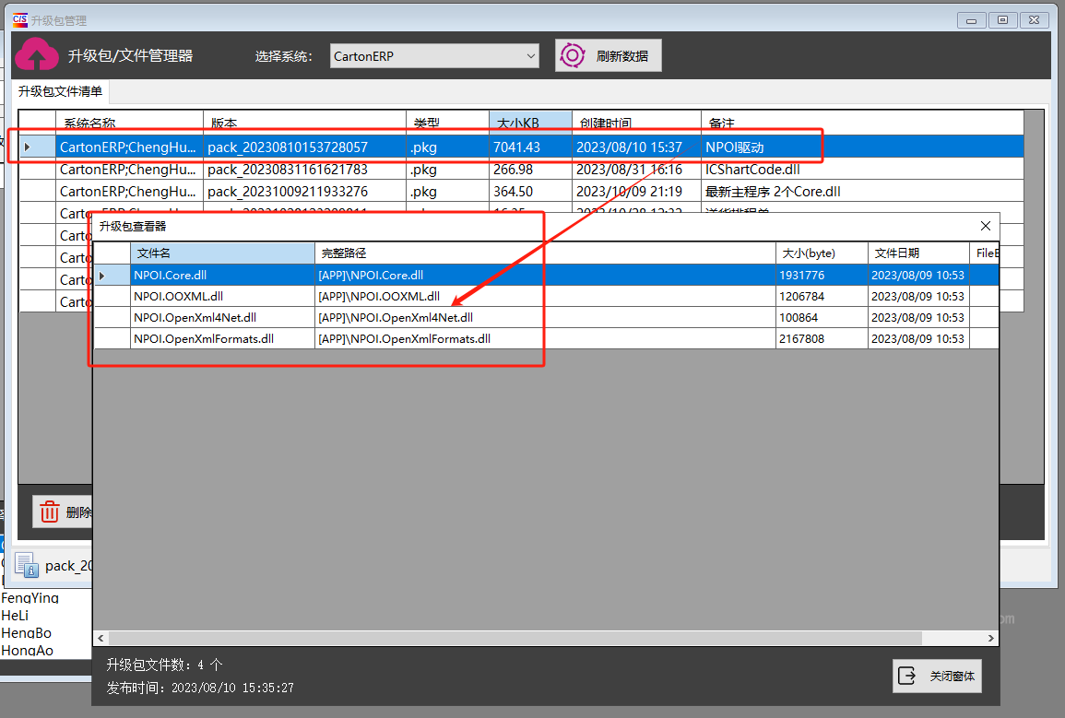
Task: Sort by the 文件名 column header
Action: pos(222,253)
